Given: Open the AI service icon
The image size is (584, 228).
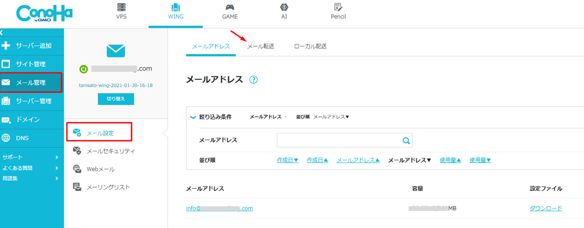Looking at the screenshot, I should pos(283,8).
